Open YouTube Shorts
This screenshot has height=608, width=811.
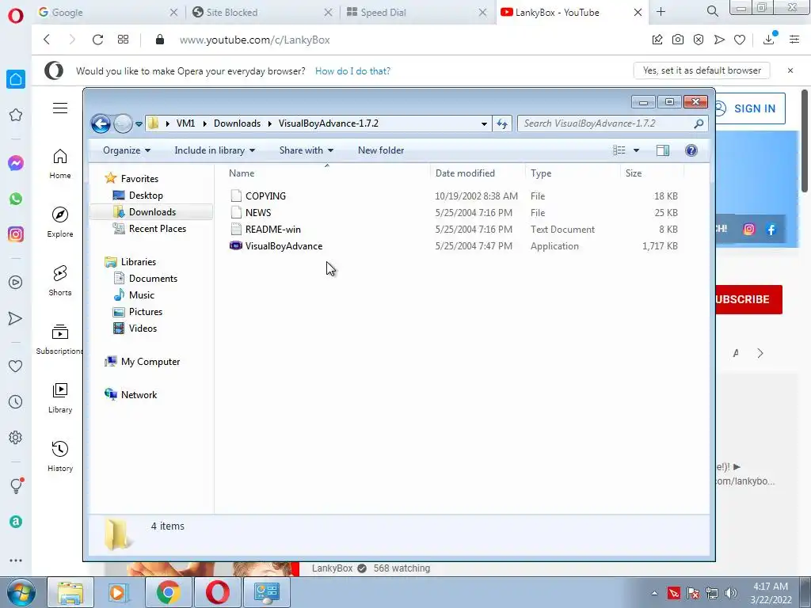point(60,281)
